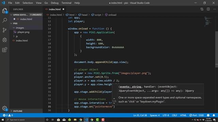Show previous signature in parameter hint
The image size is (218, 122).
tap(114, 99)
